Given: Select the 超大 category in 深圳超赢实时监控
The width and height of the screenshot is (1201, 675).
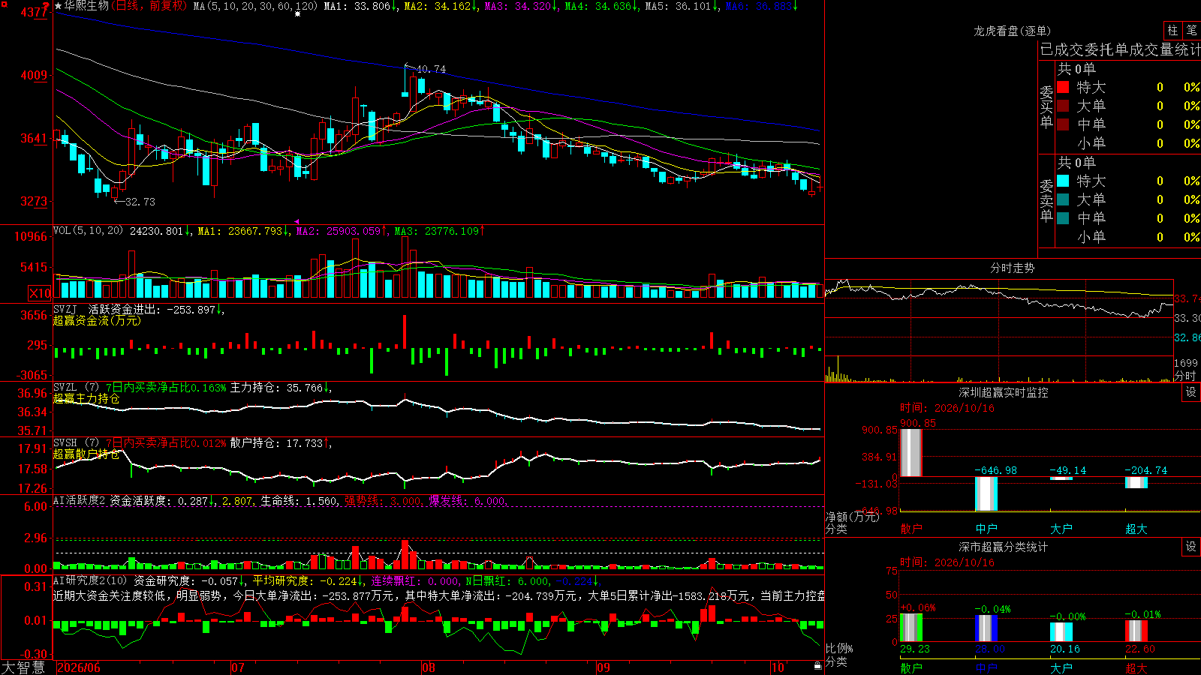Looking at the screenshot, I should (x=1136, y=529).
